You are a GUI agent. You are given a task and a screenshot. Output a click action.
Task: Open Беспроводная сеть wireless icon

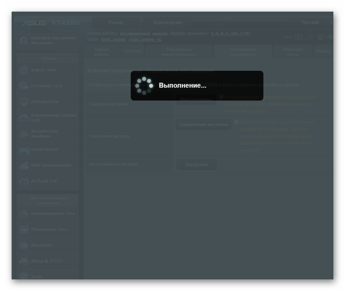click(24, 213)
